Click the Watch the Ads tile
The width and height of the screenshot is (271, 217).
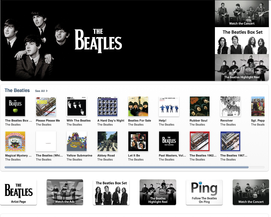pyautogui.click(x=65, y=192)
